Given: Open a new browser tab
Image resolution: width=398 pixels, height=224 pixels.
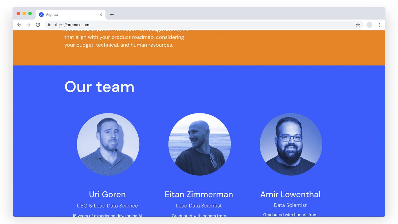Looking at the screenshot, I should coord(112,15).
